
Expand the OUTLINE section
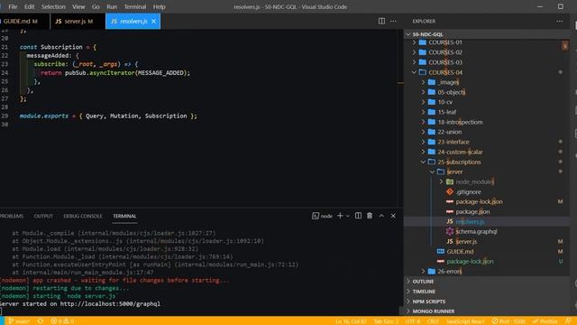423,282
